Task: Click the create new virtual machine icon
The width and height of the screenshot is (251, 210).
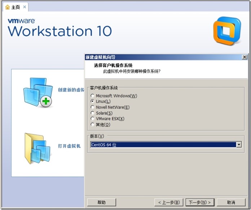Action: coord(38,92)
